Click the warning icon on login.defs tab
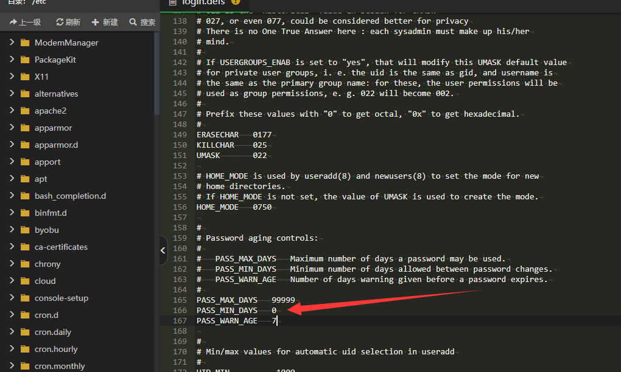 click(236, 2)
